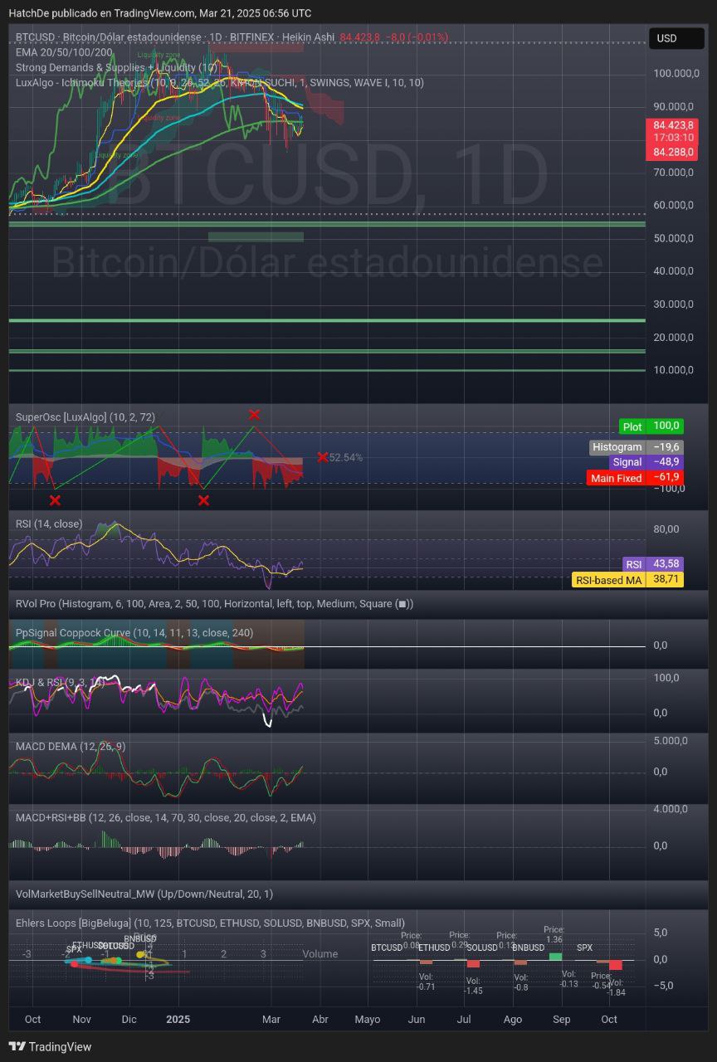Click the Abr label on time axis

pos(319,1019)
